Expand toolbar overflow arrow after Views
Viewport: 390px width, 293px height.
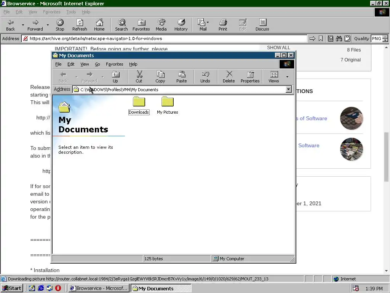287,77
